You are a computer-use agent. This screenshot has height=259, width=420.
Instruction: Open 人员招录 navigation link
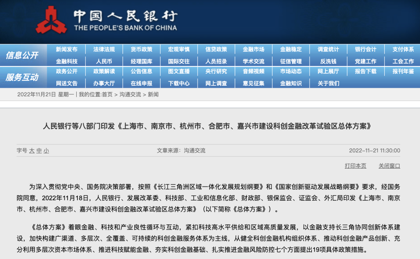pos(216,61)
